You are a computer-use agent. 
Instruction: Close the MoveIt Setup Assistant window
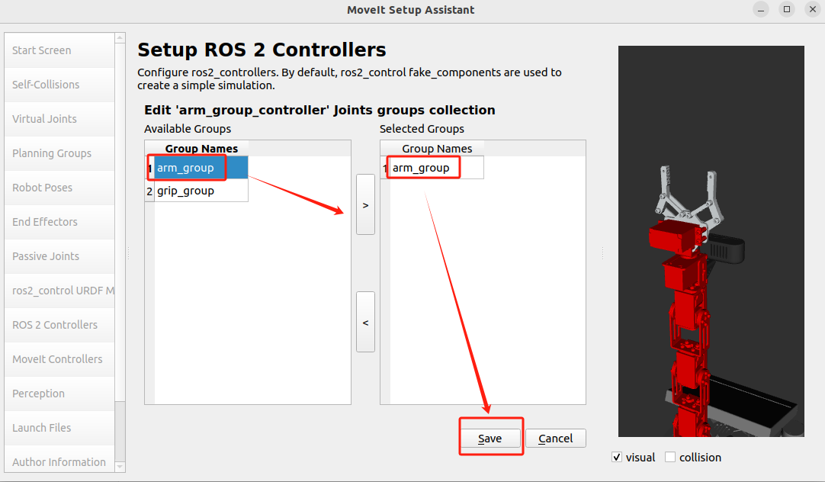click(x=813, y=9)
